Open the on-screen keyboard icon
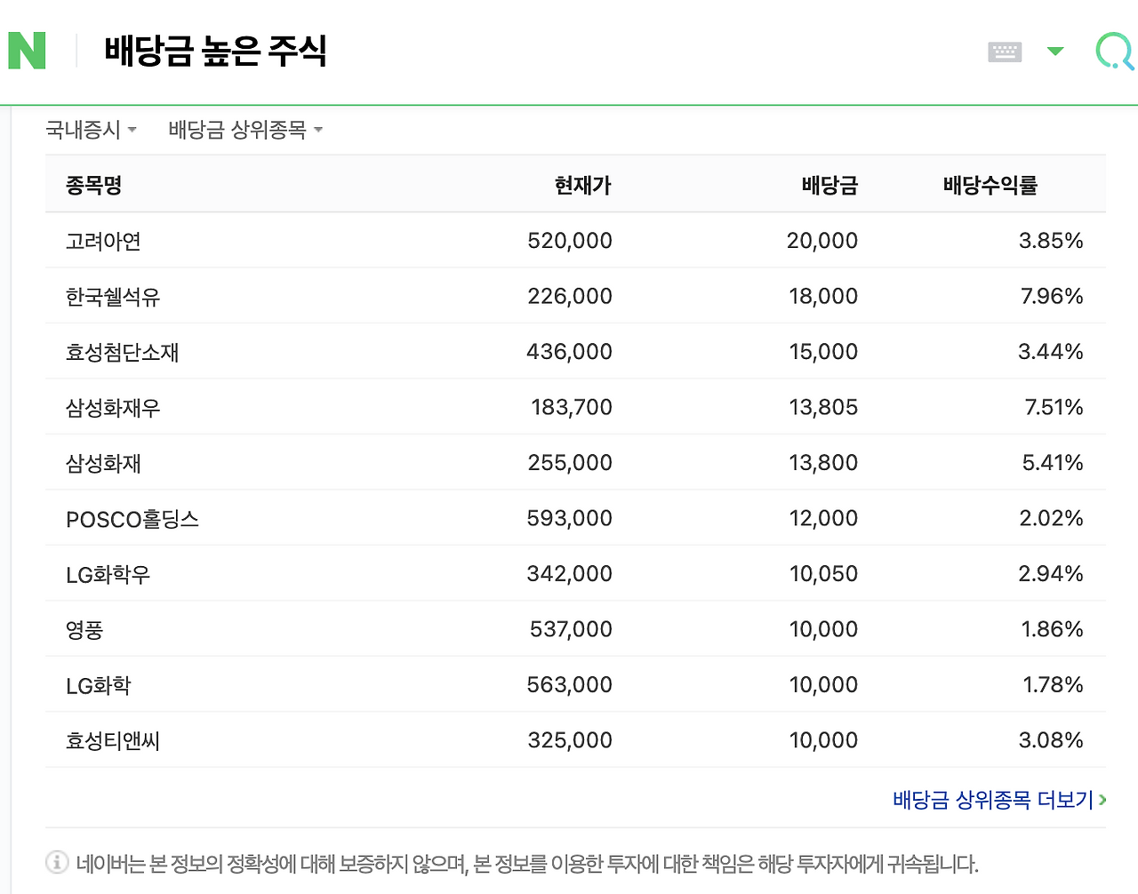The image size is (1138, 894). [1005, 52]
